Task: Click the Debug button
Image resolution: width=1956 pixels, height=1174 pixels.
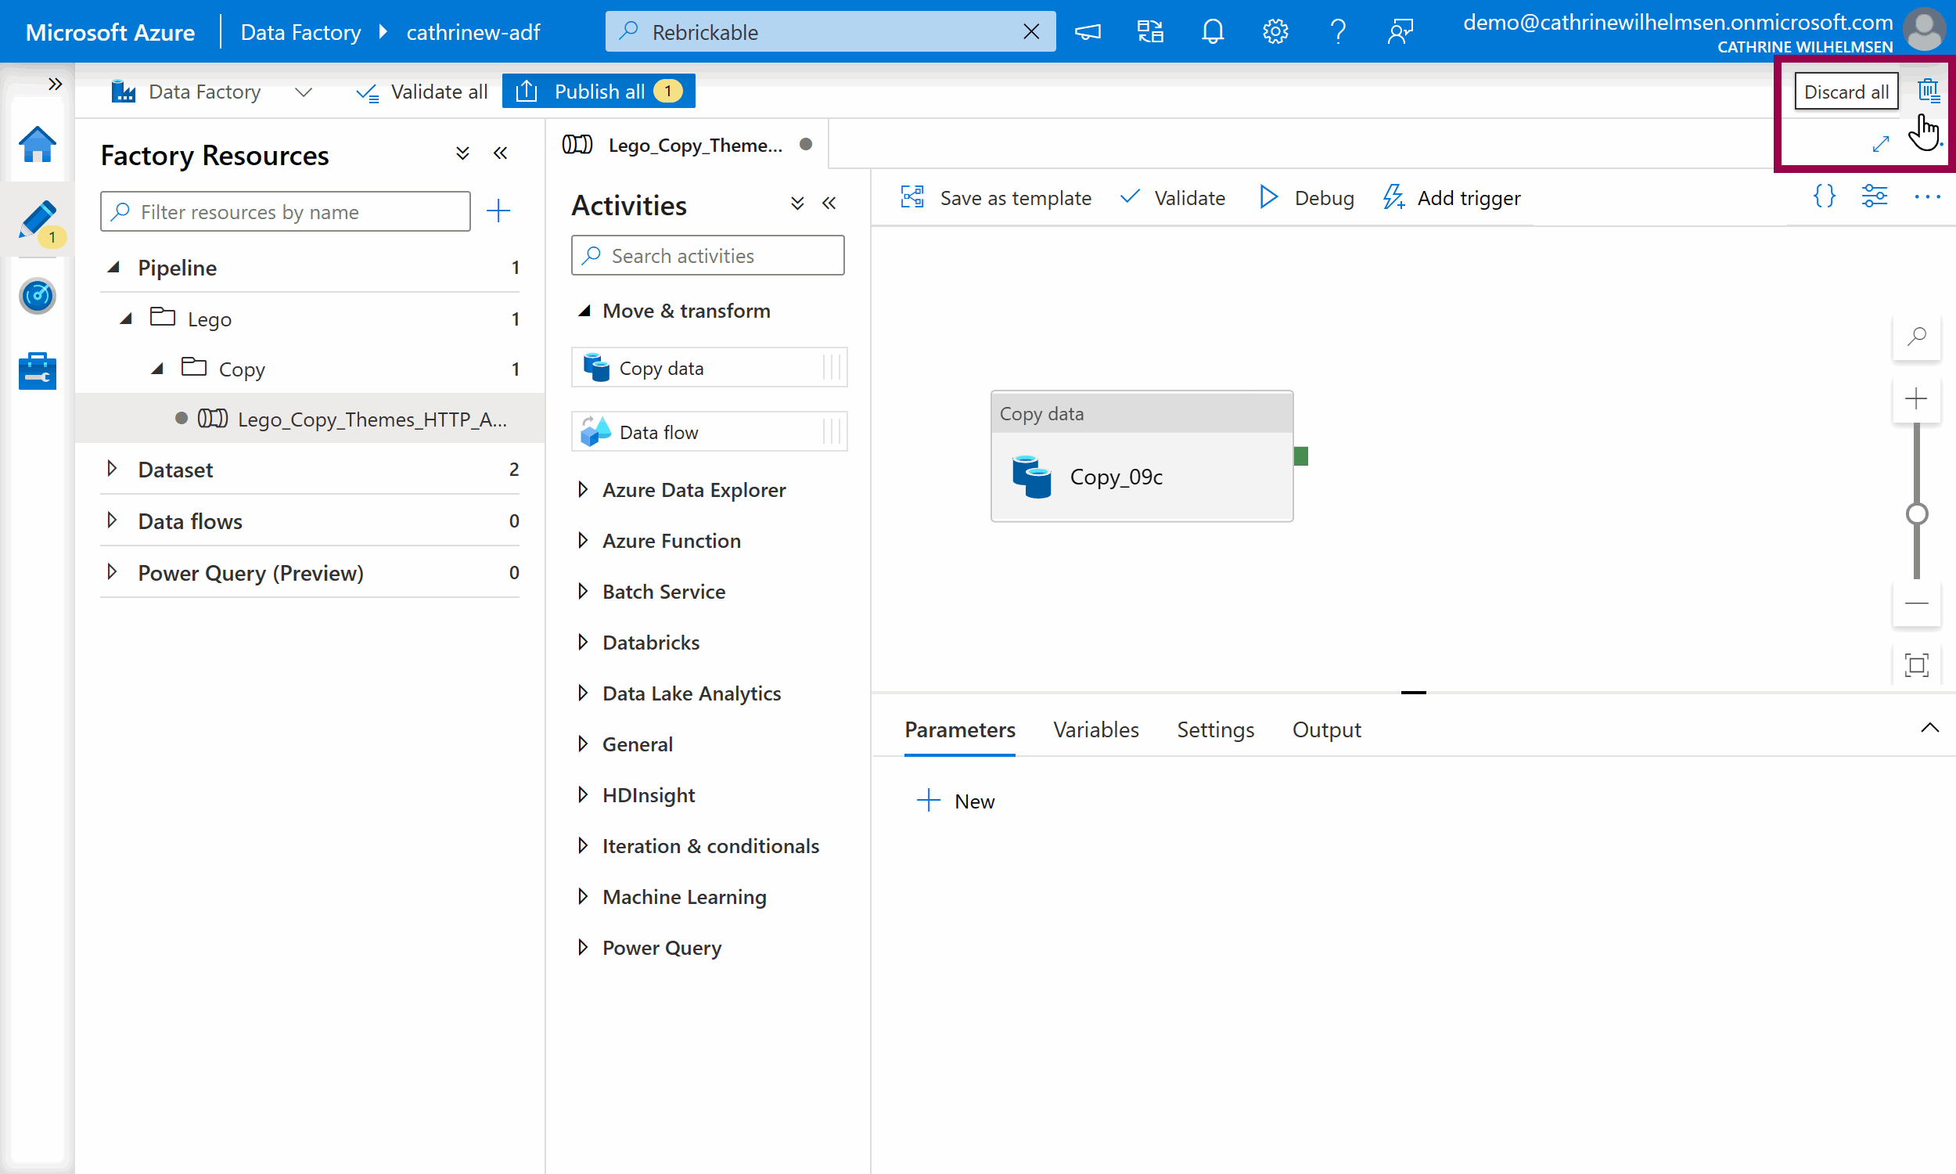Action: click(1306, 198)
